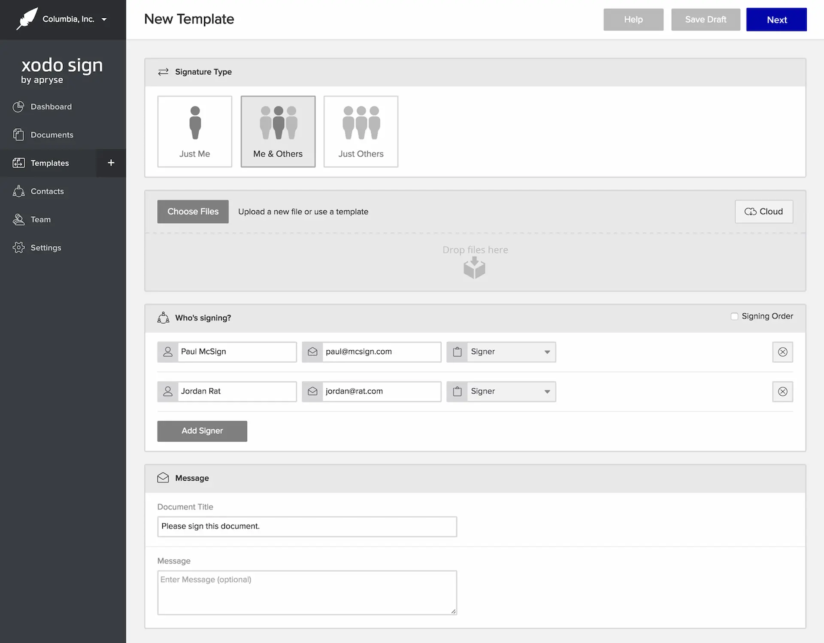Viewport: 824px width, 643px height.
Task: Click the Xodo Sign dashboard icon
Action: coord(18,106)
